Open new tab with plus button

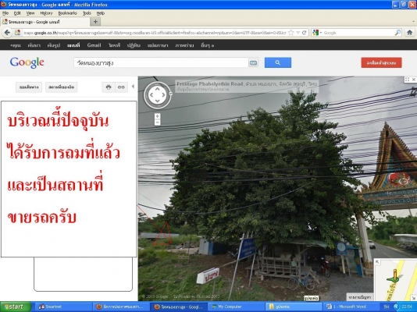[x=95, y=22]
